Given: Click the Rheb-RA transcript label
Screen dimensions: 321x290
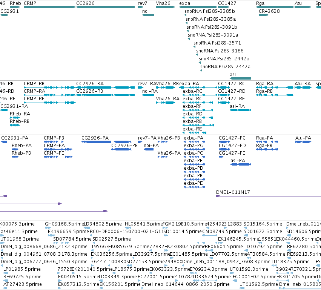Looking at the screenshot, I should pos(20,114).
